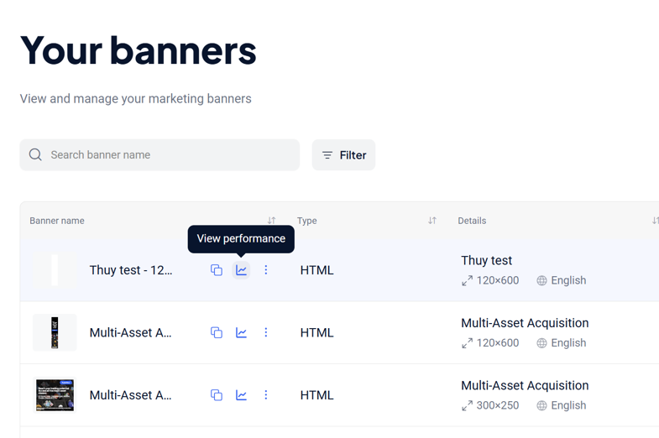Copy the Thuy test banner code

click(x=217, y=270)
